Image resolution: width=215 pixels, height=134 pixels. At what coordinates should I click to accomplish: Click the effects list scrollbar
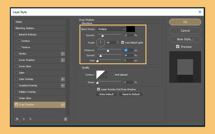67,67
